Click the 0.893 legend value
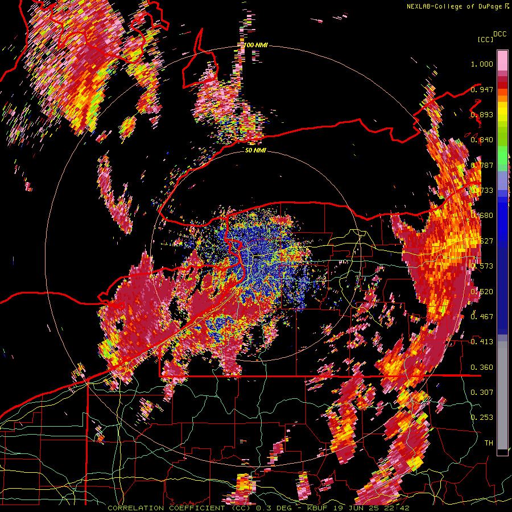Viewport: 512px width, 512px height. click(x=482, y=114)
